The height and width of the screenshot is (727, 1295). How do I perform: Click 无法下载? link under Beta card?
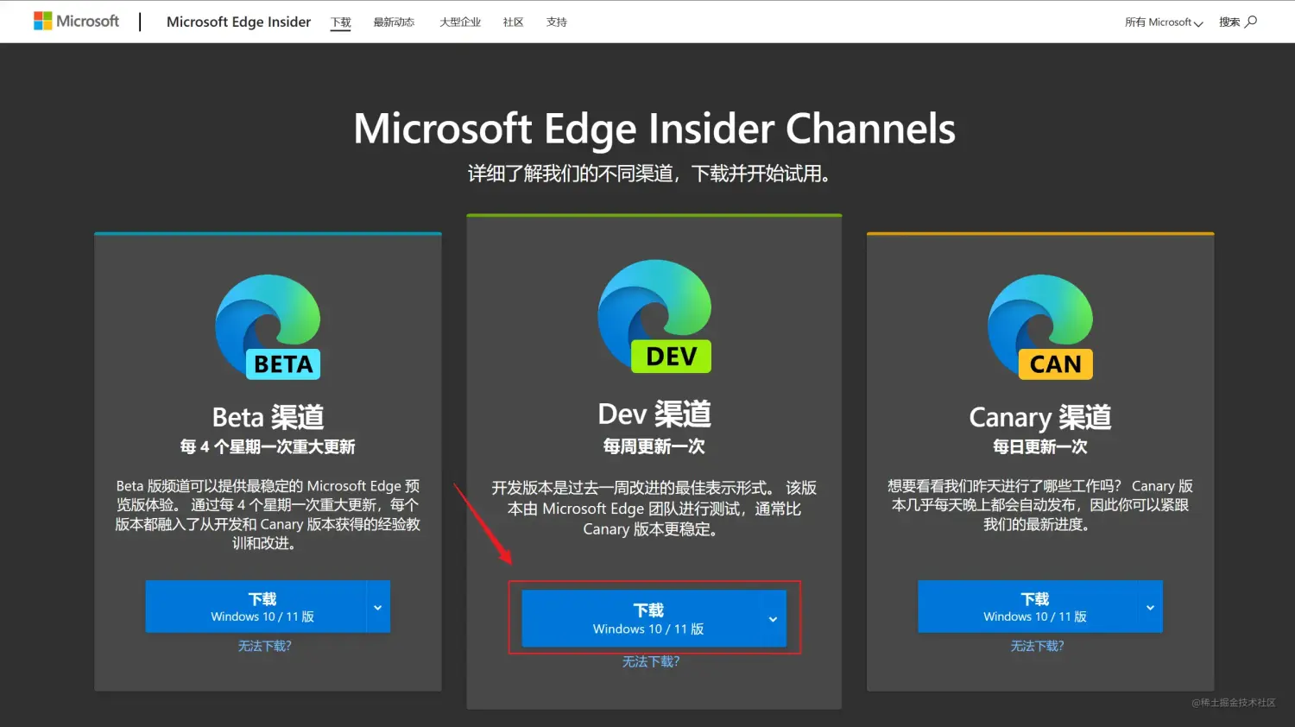[x=265, y=646]
